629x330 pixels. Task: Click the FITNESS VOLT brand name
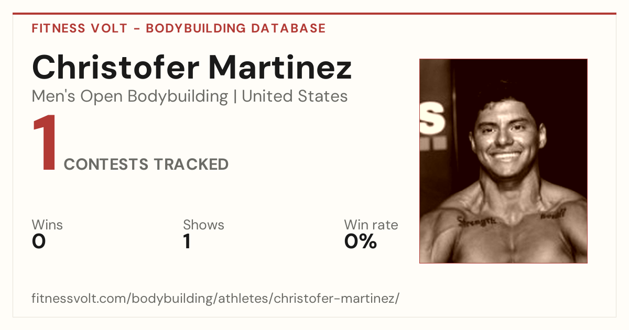click(x=79, y=28)
